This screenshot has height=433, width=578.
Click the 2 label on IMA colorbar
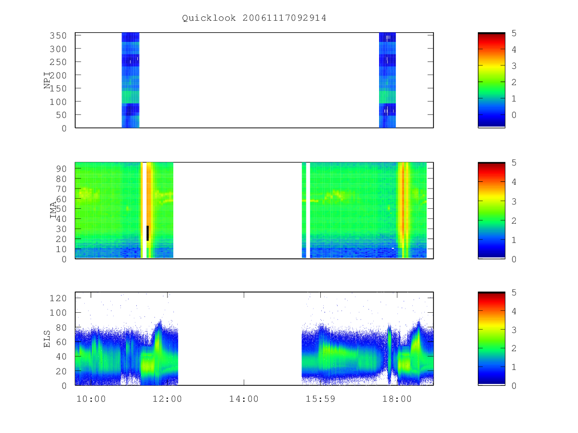[x=514, y=220]
